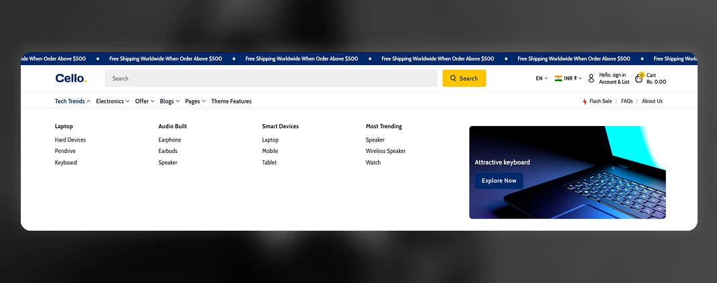Screen dimensions: 717x283
Task: Click the user account icon
Action: click(591, 78)
